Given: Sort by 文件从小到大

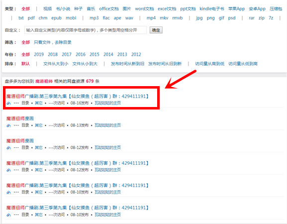Looking at the screenshot, I should point(85,64).
